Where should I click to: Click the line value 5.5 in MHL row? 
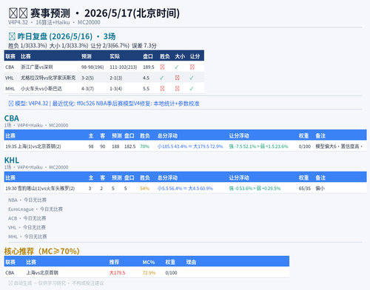point(146,89)
